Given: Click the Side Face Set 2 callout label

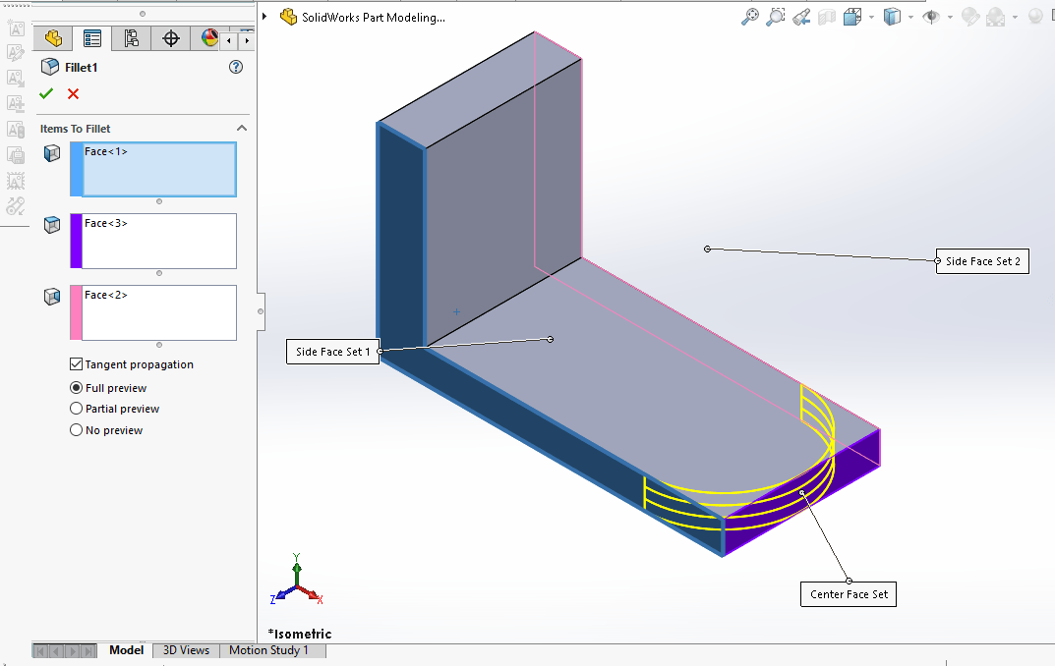Looking at the screenshot, I should pos(982,261).
